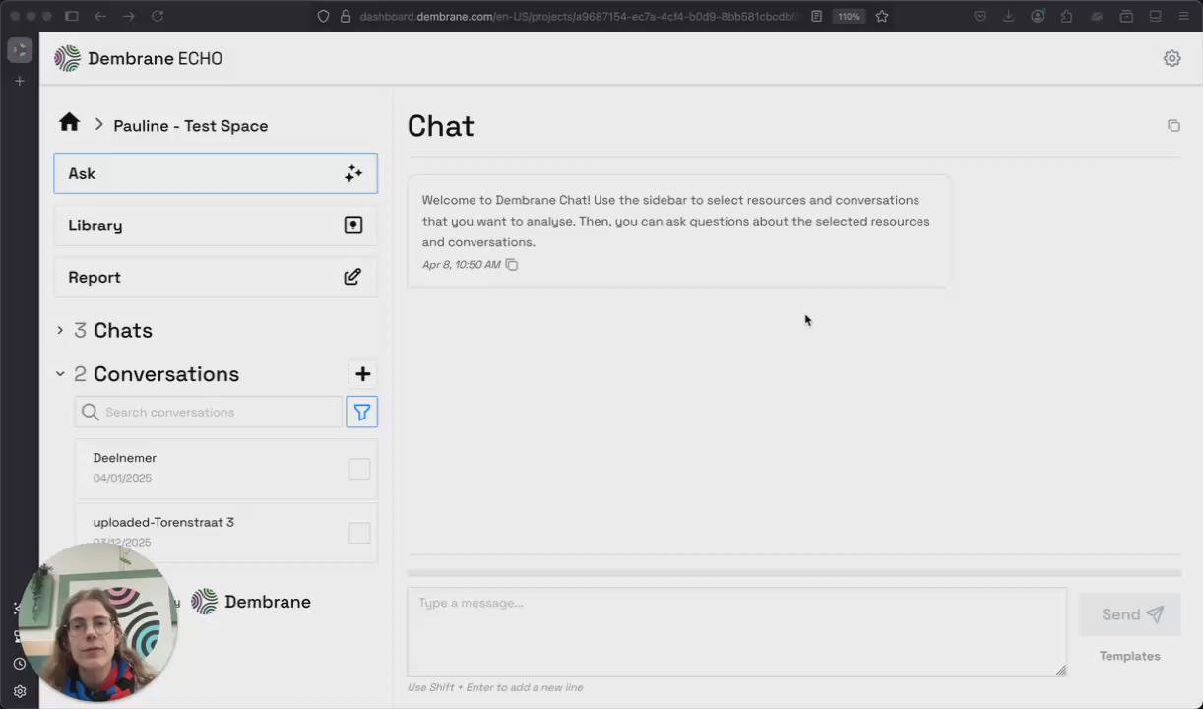Viewport: 1203px width, 709px height.
Task: Select the pinned tab icon in sidebar
Action: pos(20,50)
